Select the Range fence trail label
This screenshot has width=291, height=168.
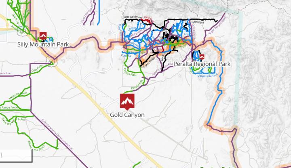(x=9, y=107)
